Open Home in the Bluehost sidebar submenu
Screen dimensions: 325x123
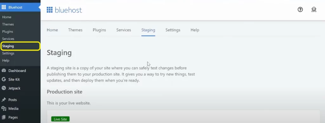click(7, 17)
